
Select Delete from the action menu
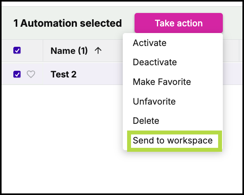146,121
